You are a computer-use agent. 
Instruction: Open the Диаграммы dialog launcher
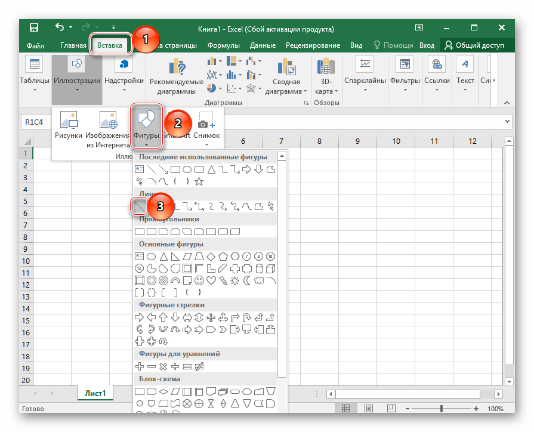[306, 103]
